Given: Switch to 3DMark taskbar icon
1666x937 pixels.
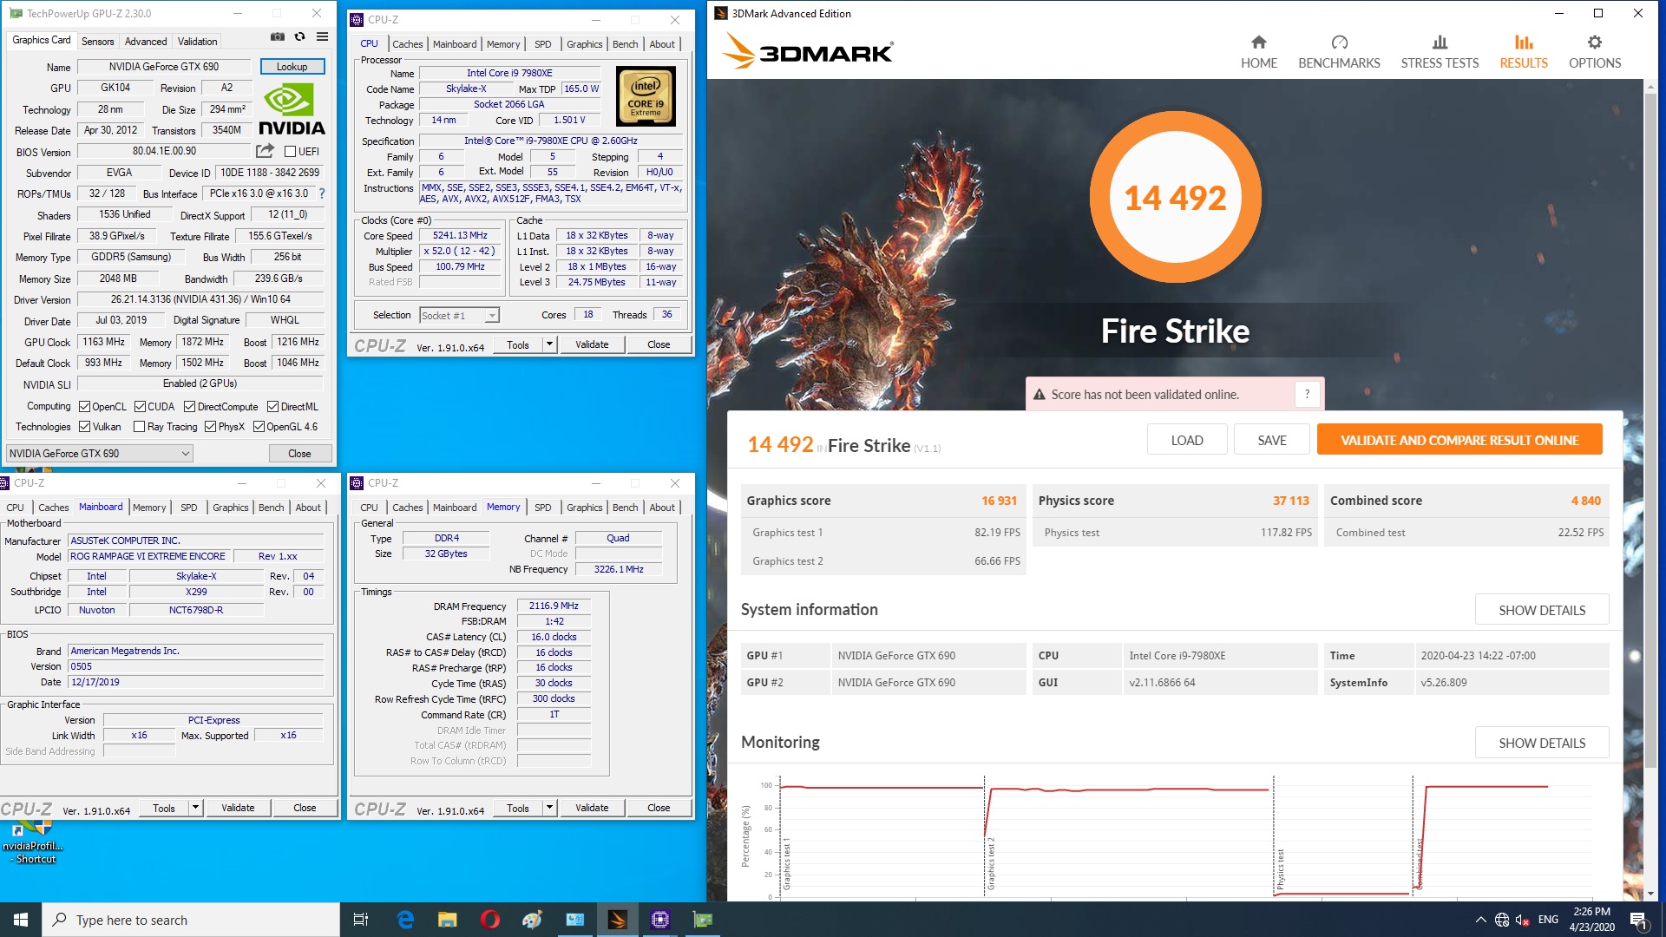Looking at the screenshot, I should click(x=618, y=920).
